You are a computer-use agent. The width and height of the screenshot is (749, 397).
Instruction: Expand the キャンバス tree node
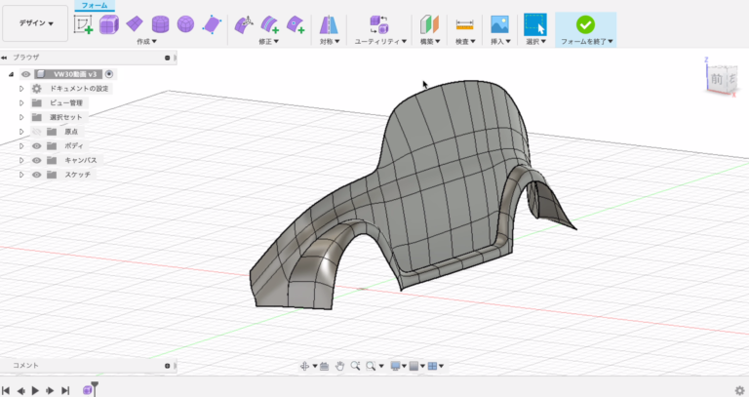pos(21,160)
